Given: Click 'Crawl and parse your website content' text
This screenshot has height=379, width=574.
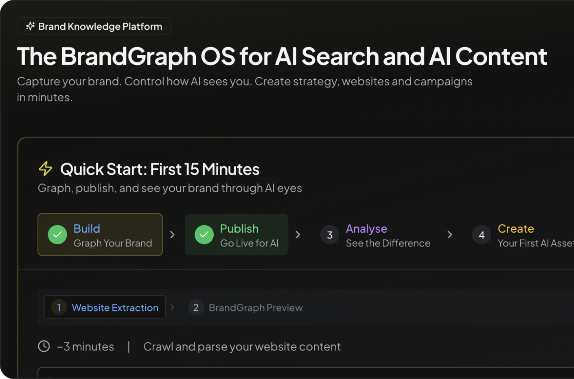Looking at the screenshot, I should [x=242, y=346].
